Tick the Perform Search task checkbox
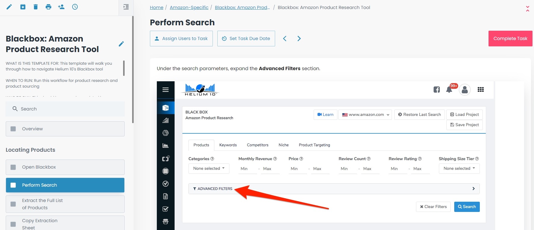The width and height of the screenshot is (534, 230). click(13, 185)
